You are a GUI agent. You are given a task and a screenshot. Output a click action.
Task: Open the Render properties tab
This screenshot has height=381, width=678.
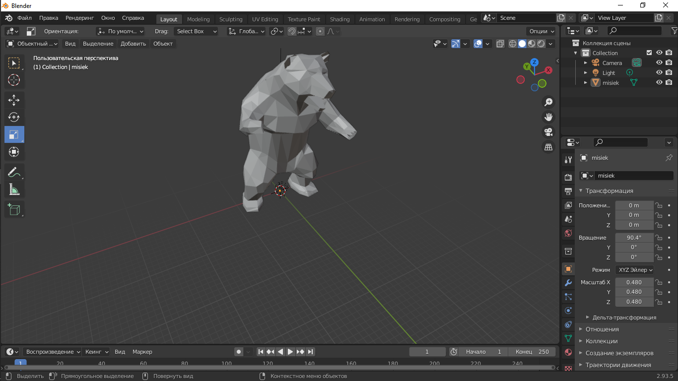click(x=568, y=178)
